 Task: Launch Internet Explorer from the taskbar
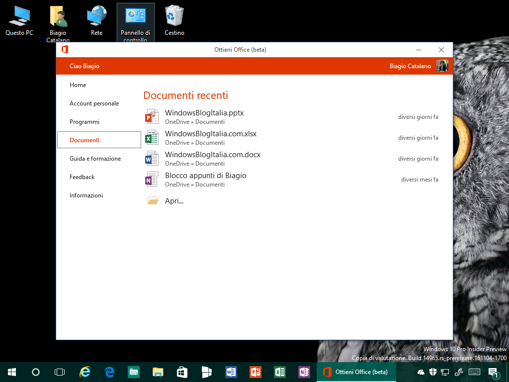[85, 372]
